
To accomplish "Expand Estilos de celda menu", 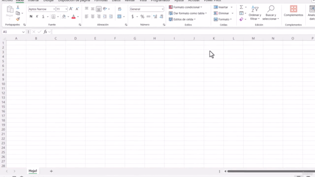I will pyautogui.click(x=182, y=19).
